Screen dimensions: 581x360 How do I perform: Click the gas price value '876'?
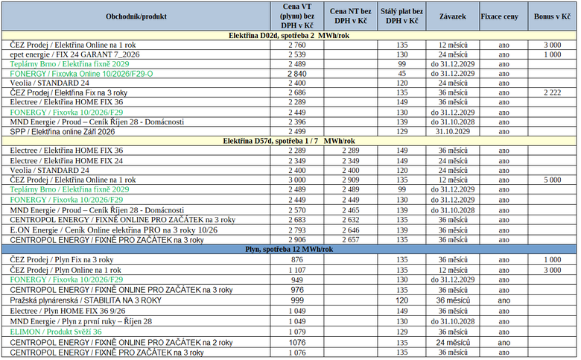(297, 260)
